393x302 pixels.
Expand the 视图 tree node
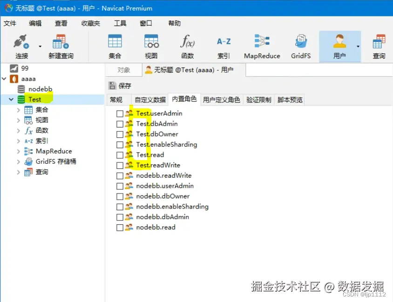(x=18, y=120)
